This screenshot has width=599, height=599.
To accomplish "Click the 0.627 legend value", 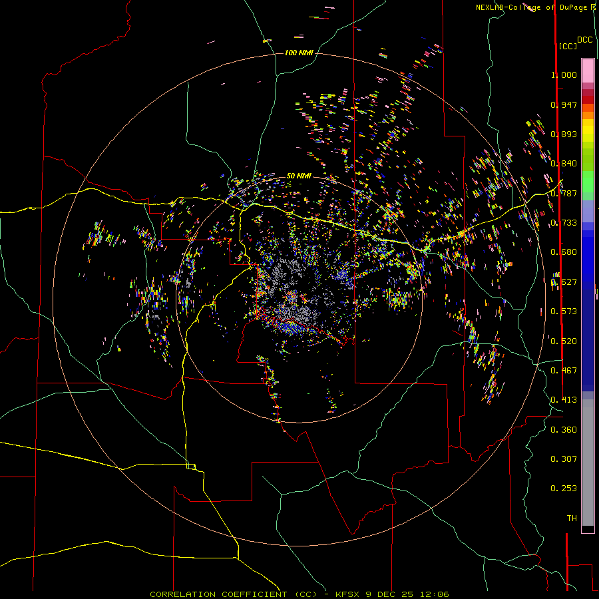I will pyautogui.click(x=564, y=282).
